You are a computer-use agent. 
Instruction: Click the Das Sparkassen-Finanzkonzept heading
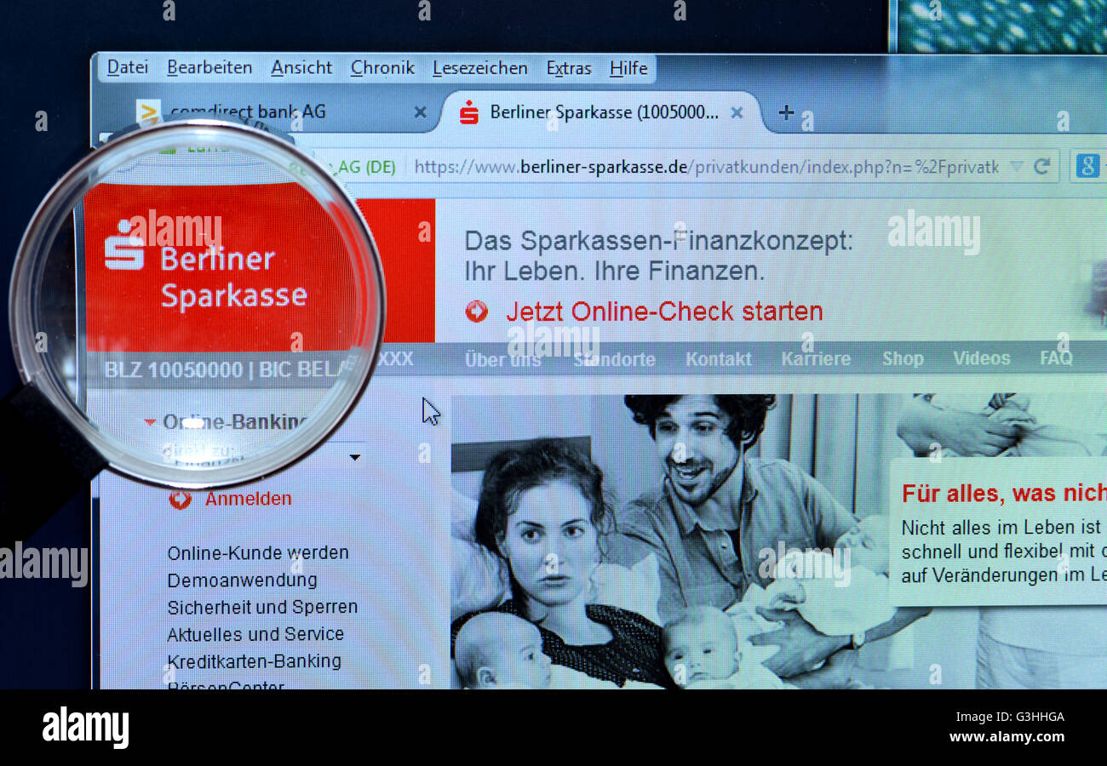click(657, 241)
